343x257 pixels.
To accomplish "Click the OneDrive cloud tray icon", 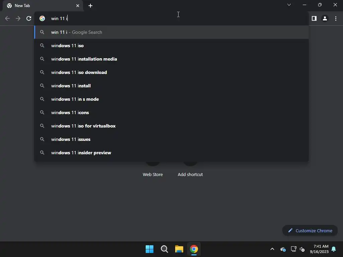I will pyautogui.click(x=283, y=249).
